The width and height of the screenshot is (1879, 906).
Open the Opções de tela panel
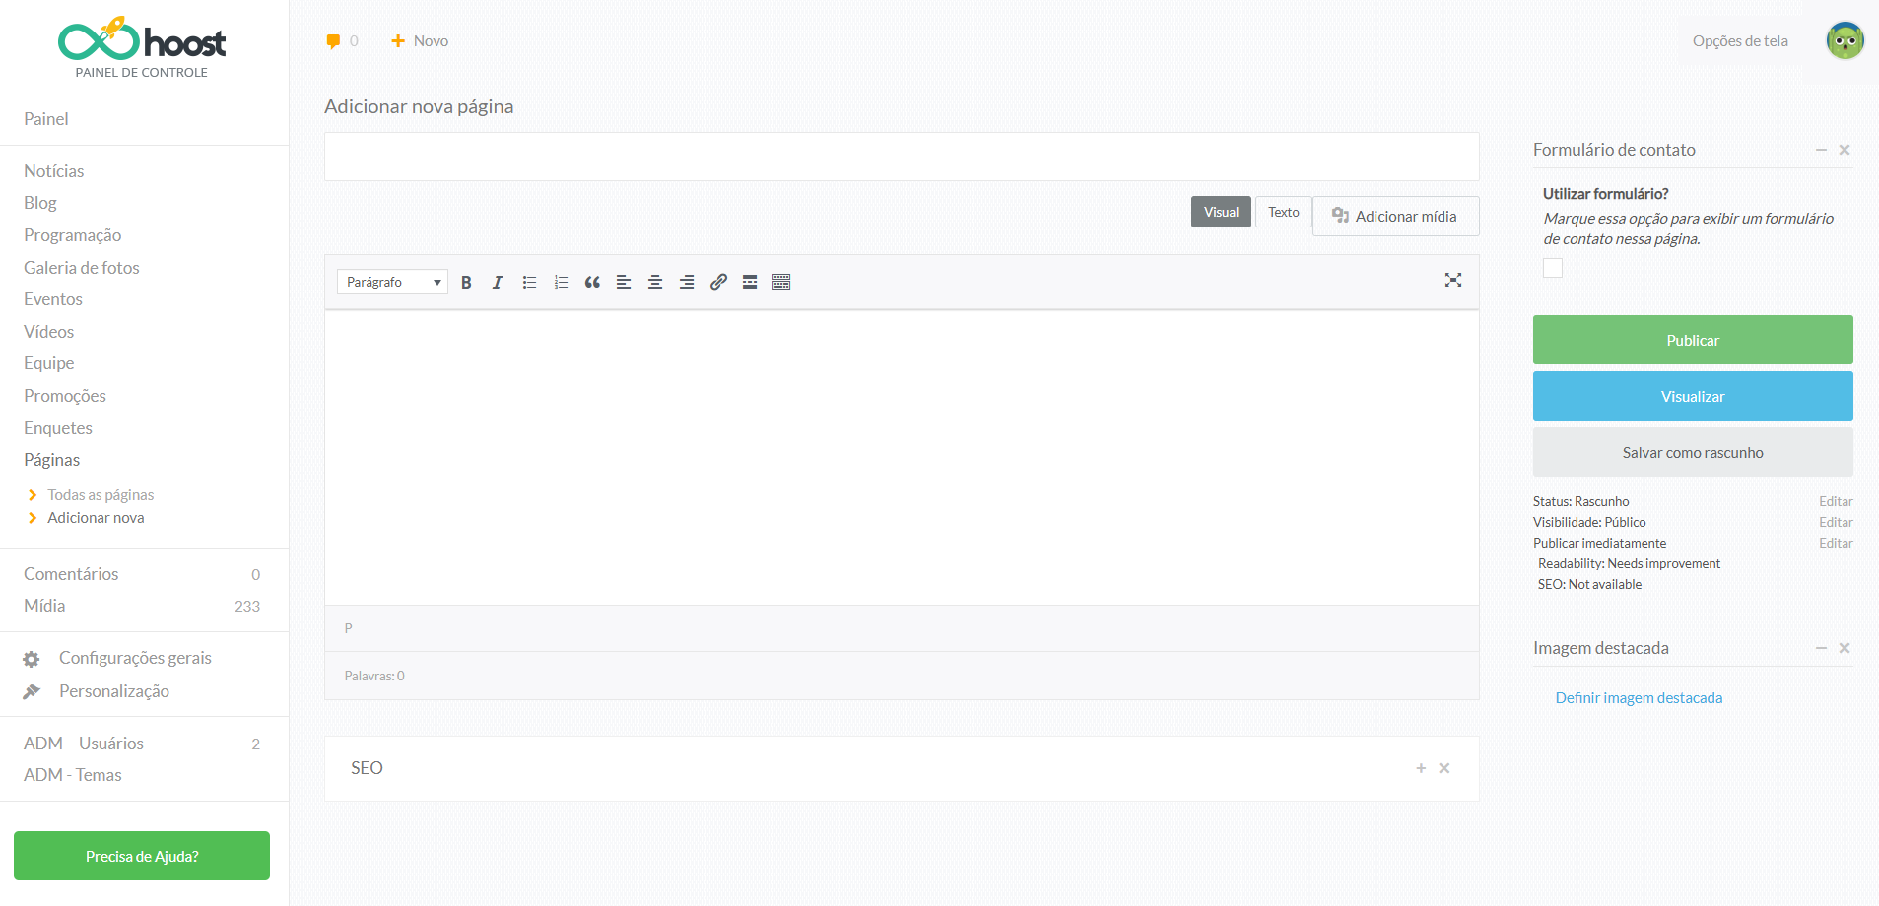tap(1739, 41)
